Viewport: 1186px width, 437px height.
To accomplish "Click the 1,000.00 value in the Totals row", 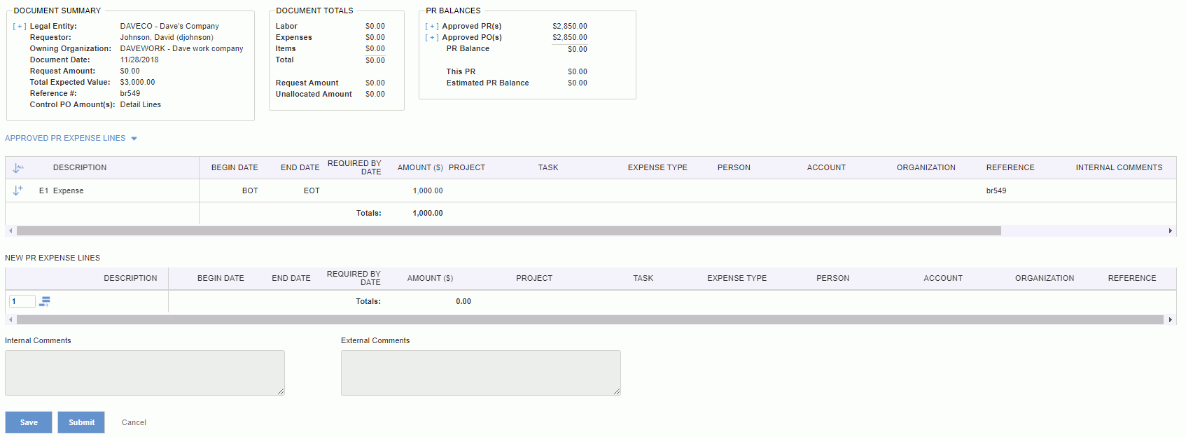I will tap(428, 213).
